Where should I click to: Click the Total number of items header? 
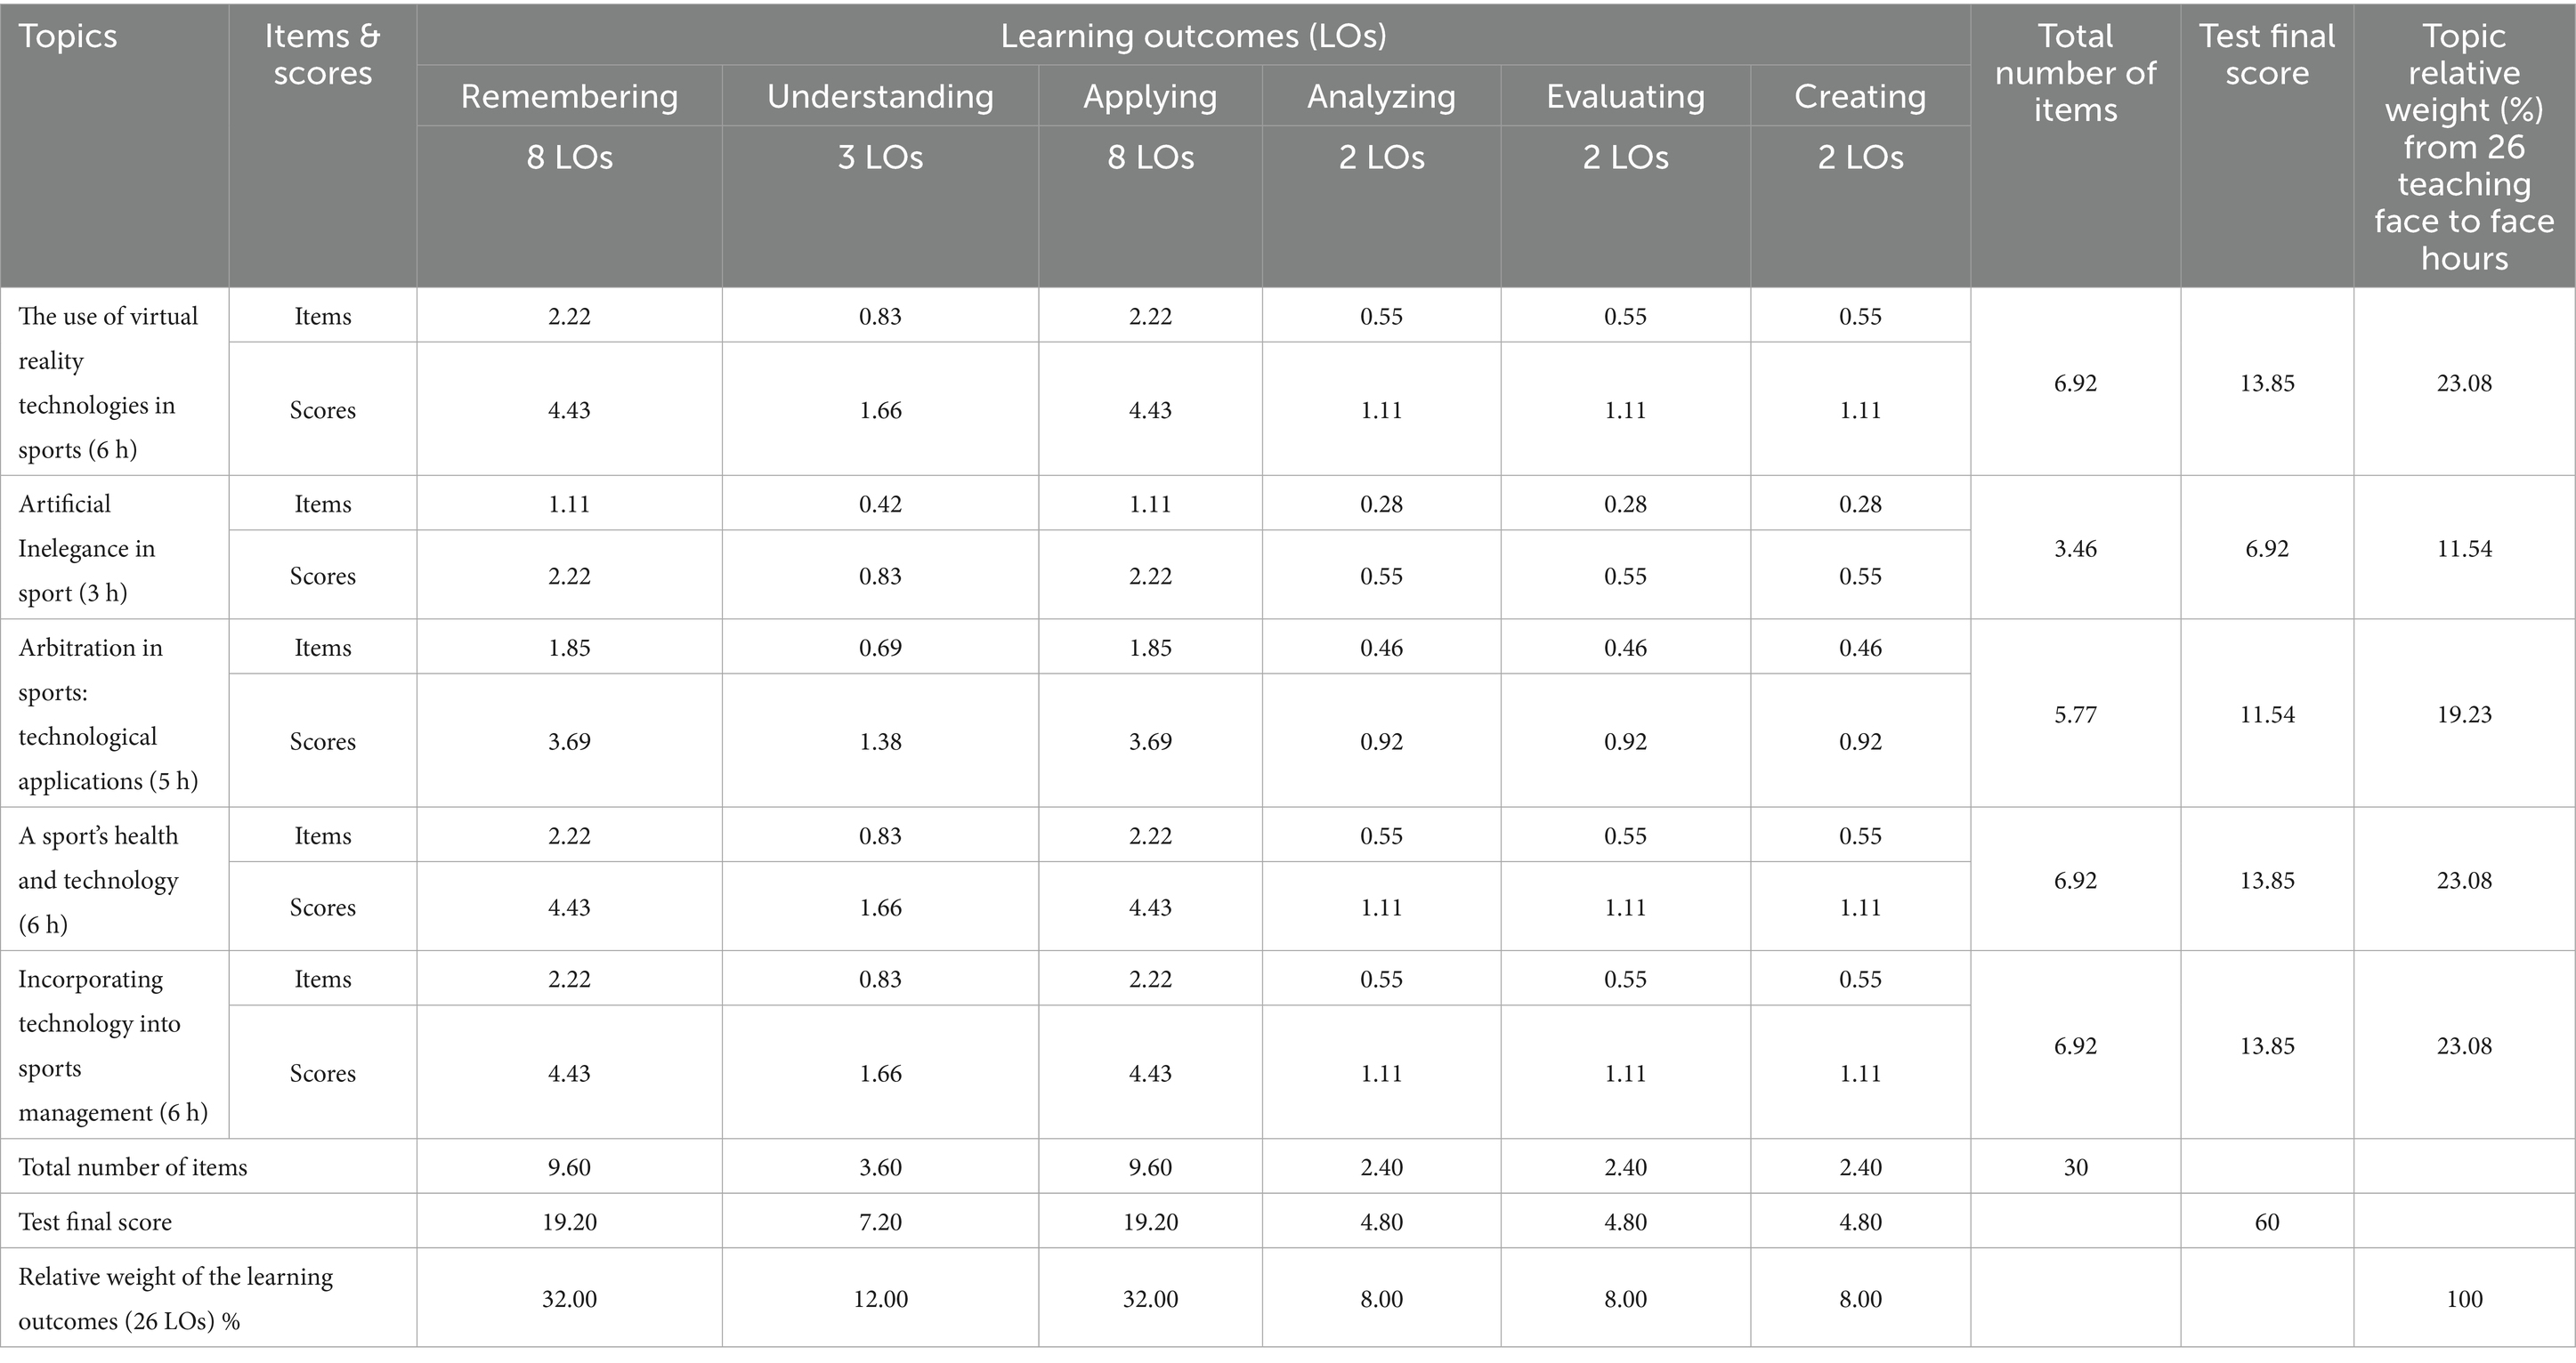point(2075,73)
